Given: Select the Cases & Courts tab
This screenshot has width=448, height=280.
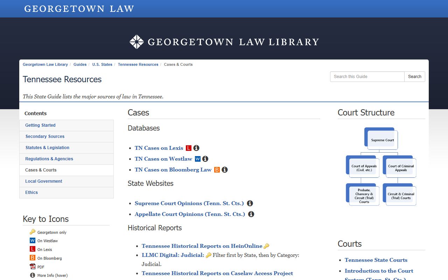Looking at the screenshot, I should coord(66,170).
